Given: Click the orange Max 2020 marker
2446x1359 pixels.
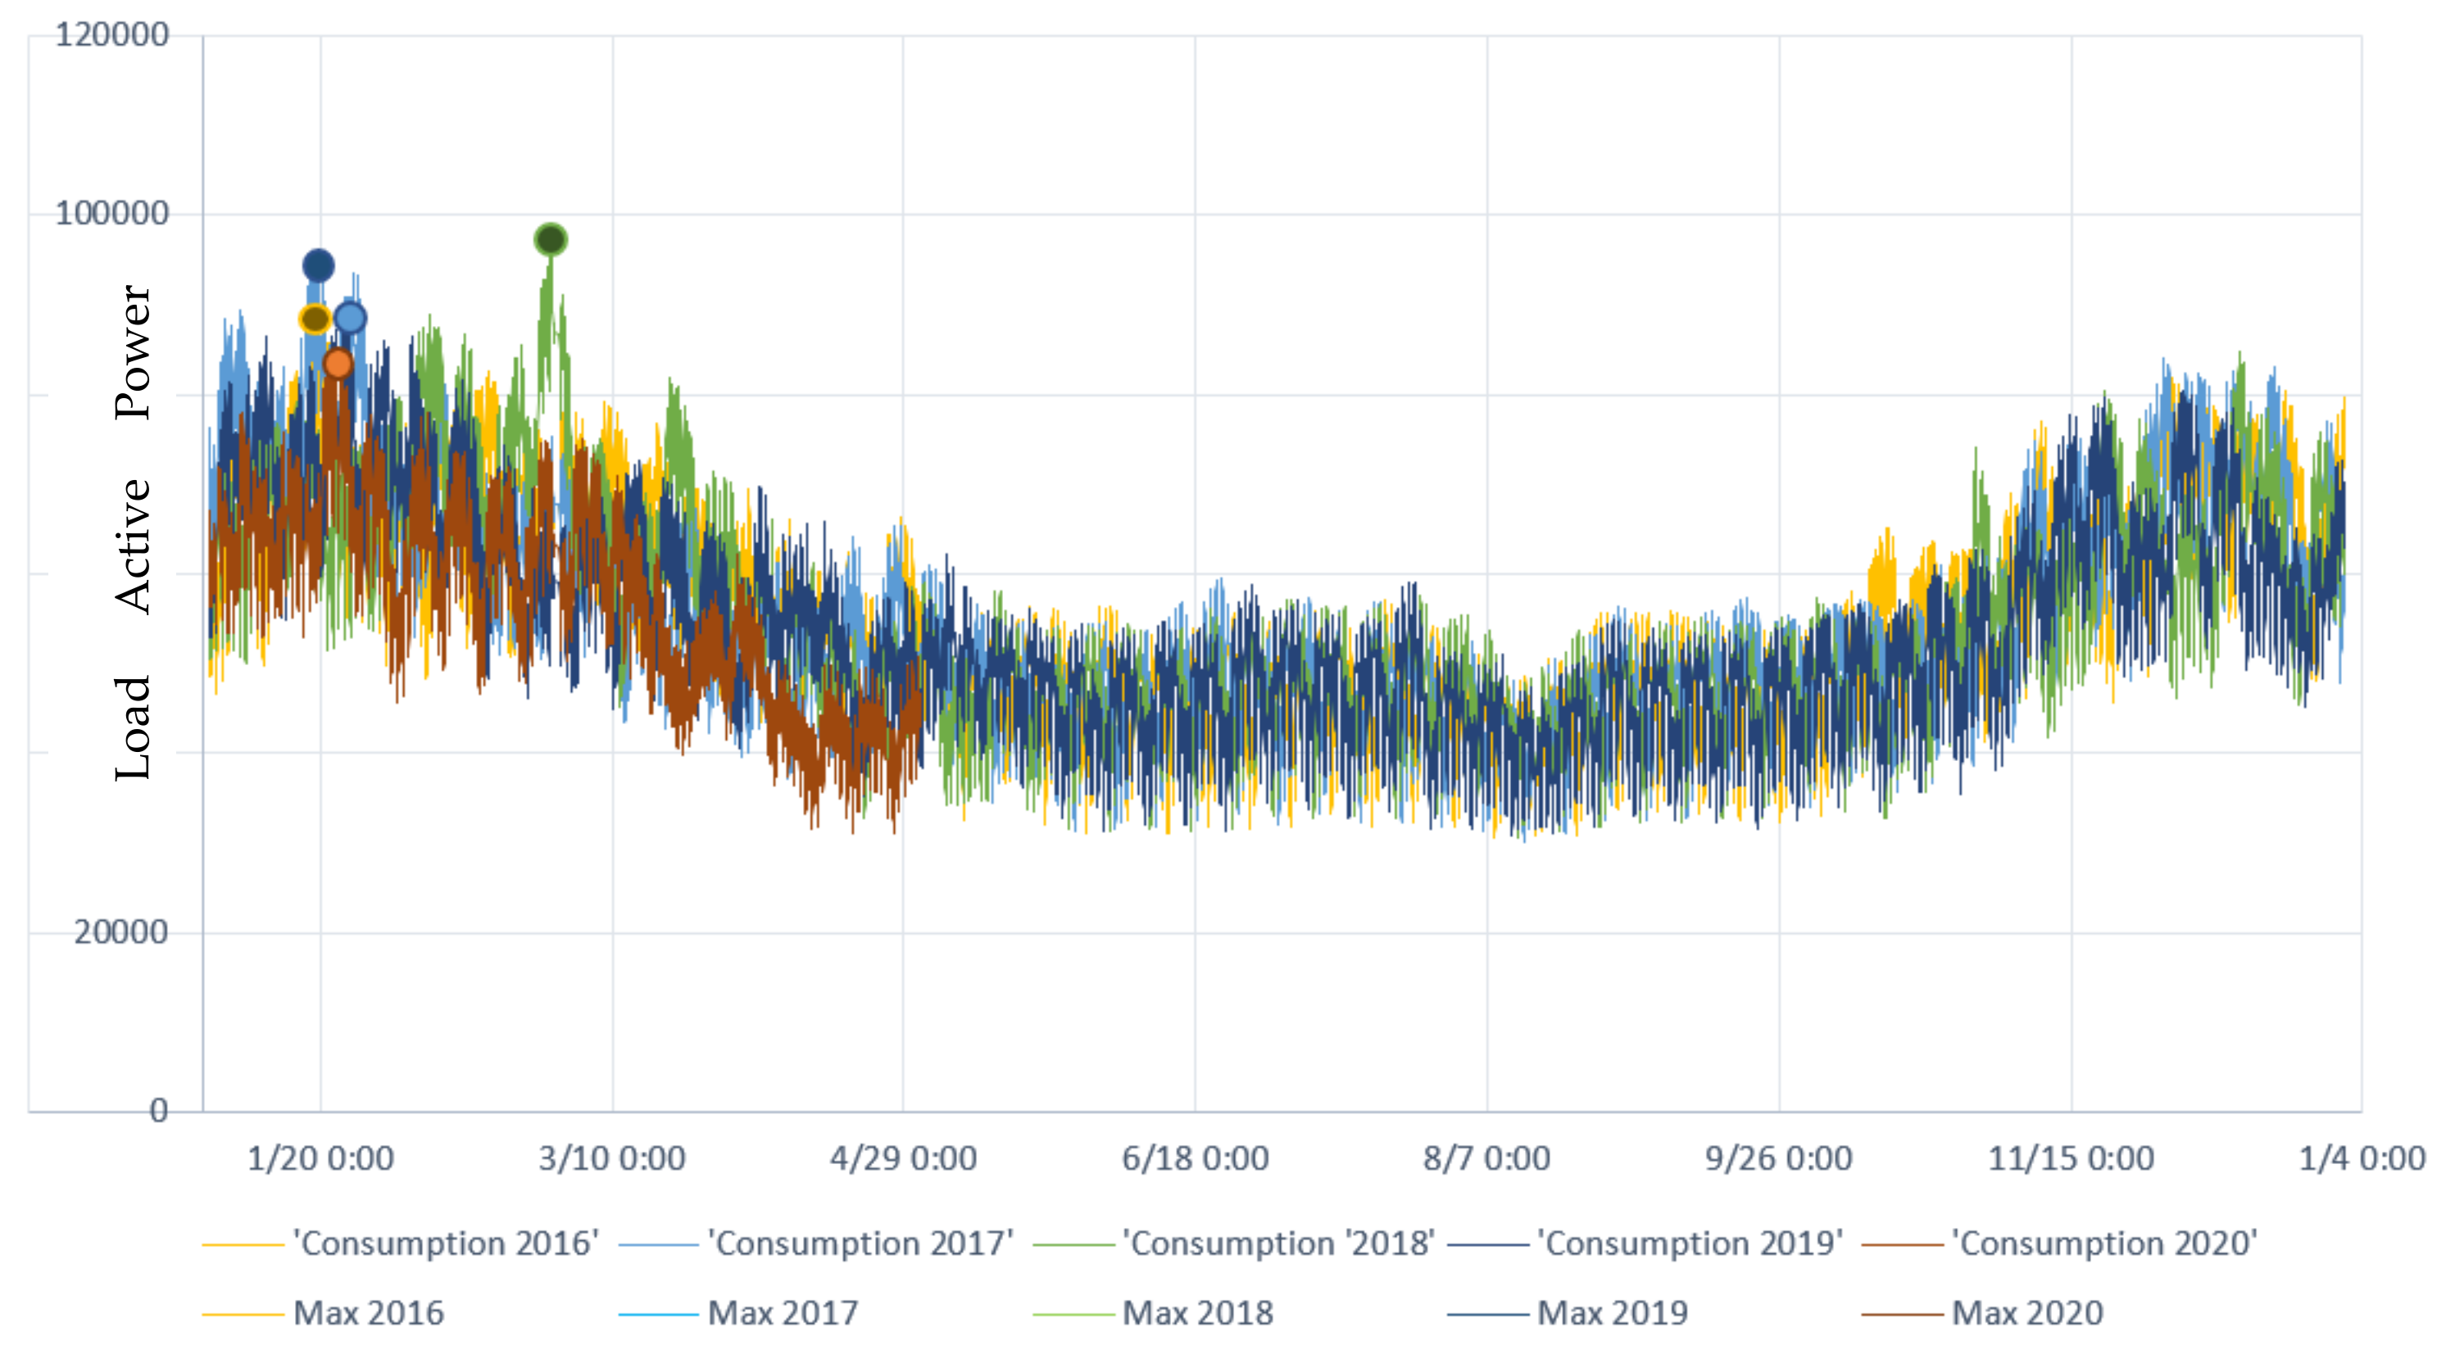Looking at the screenshot, I should [x=338, y=363].
